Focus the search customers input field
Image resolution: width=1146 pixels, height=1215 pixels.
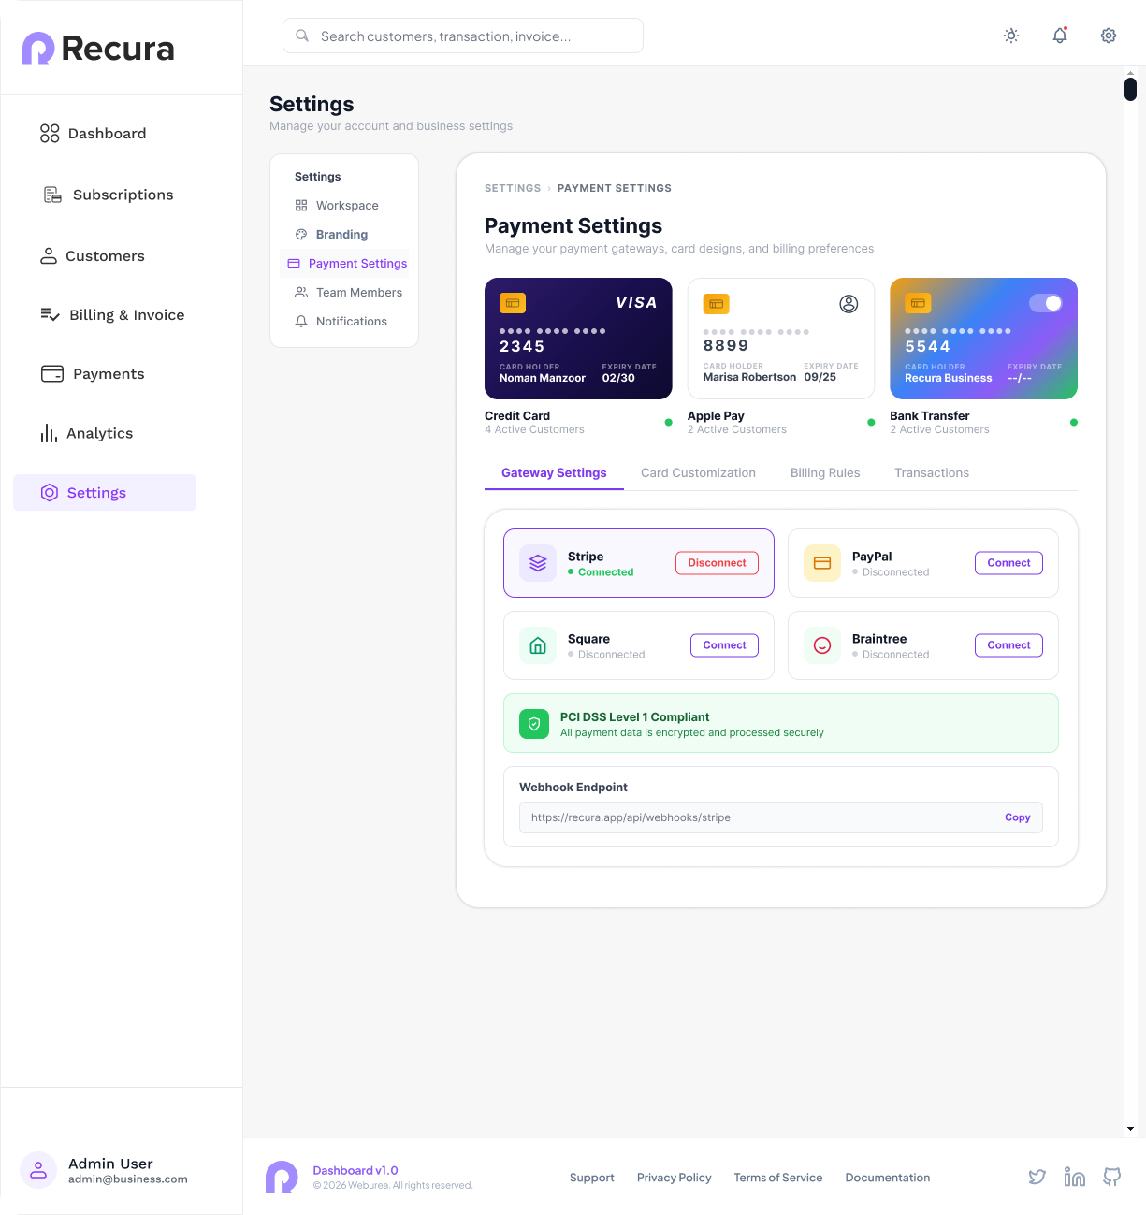(463, 36)
